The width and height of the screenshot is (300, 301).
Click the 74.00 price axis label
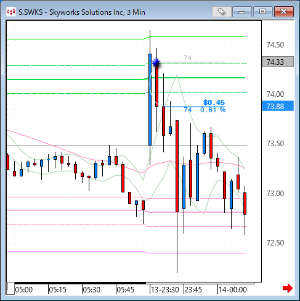tap(275, 94)
